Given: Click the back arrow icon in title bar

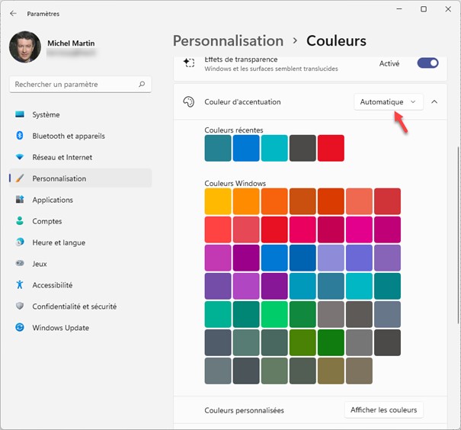Looking at the screenshot, I should 13,13.
